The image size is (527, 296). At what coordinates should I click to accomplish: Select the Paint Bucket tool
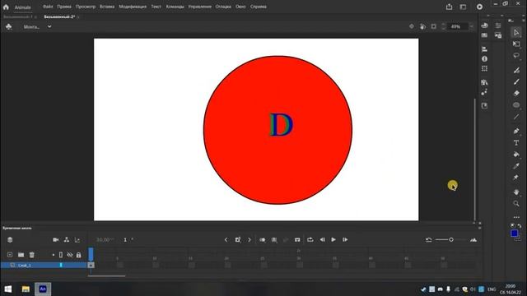click(516, 155)
